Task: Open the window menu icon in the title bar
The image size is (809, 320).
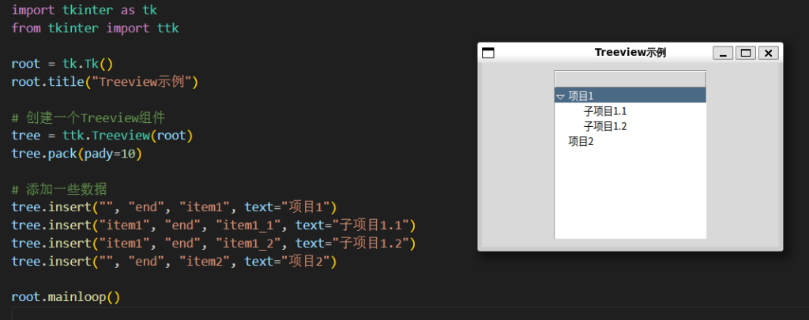Action: [x=488, y=53]
